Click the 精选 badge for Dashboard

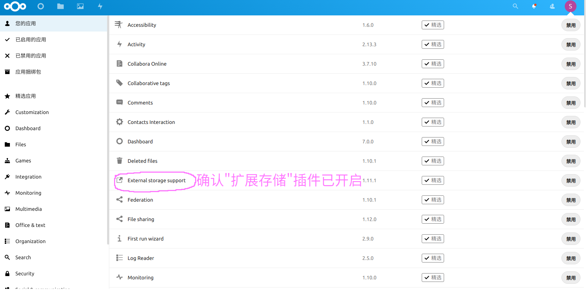(x=433, y=142)
